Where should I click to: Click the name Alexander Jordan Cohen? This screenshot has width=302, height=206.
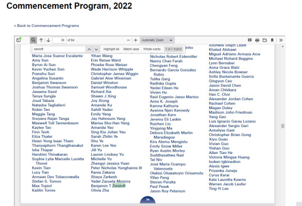(x=231, y=99)
